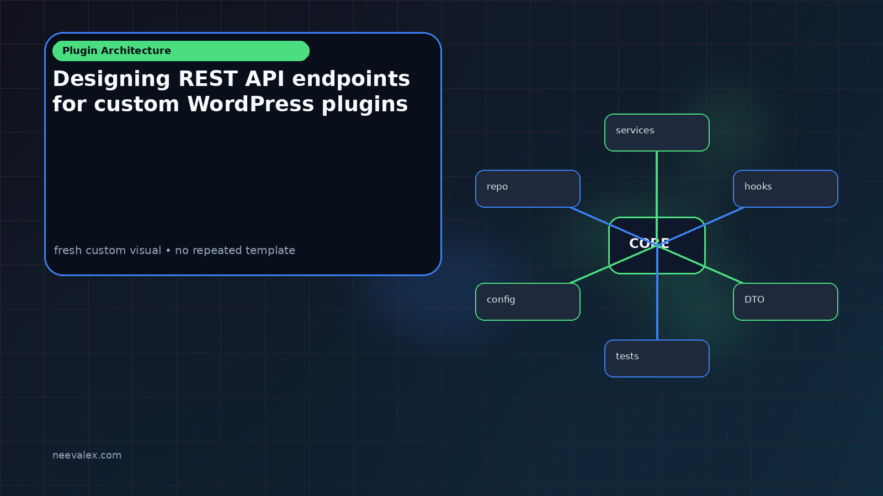The width and height of the screenshot is (883, 496).
Task: Click headline 'Designing REST API endpoints'
Action: [231, 79]
